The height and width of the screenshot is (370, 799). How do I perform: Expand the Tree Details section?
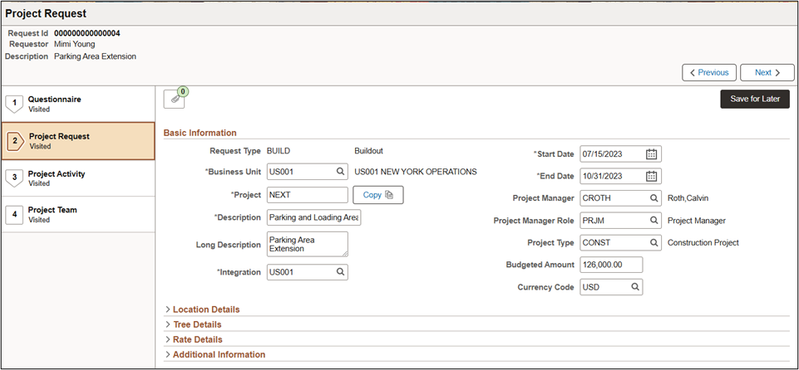point(193,324)
